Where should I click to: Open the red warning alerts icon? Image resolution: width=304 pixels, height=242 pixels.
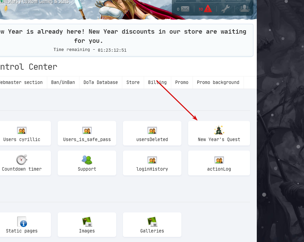(208, 9)
